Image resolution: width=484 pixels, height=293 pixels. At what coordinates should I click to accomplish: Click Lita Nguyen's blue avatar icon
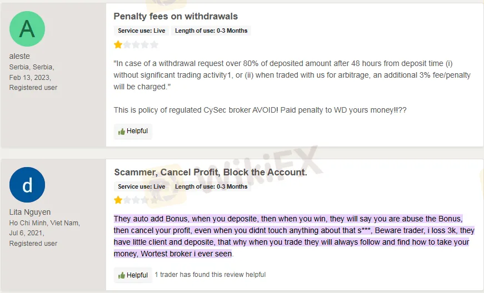[27, 185]
